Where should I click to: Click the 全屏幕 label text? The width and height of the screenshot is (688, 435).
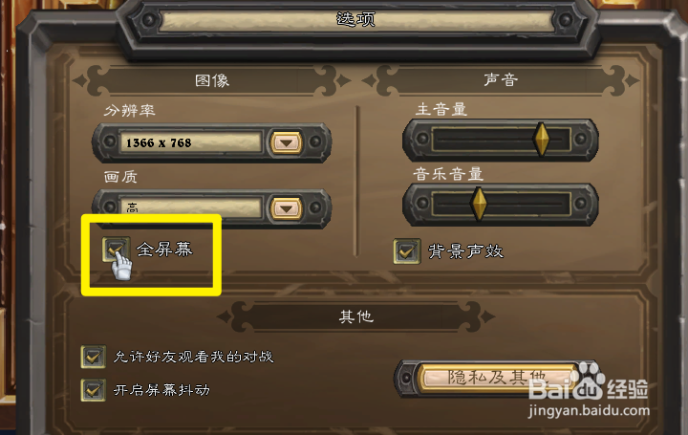164,250
